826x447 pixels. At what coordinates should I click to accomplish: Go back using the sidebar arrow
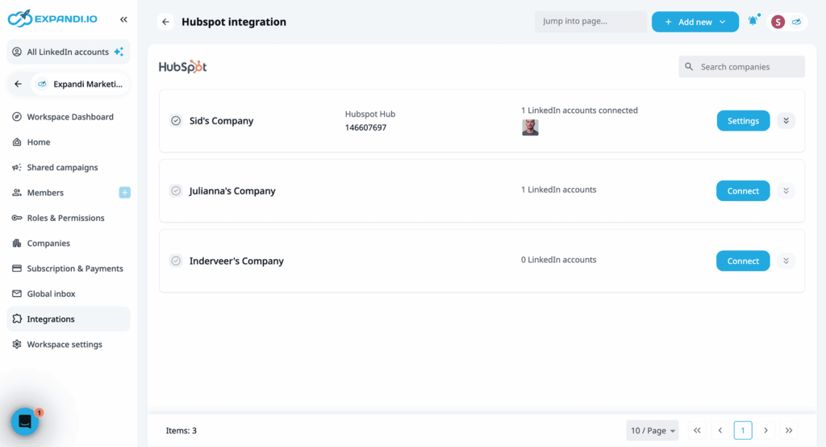click(x=18, y=84)
